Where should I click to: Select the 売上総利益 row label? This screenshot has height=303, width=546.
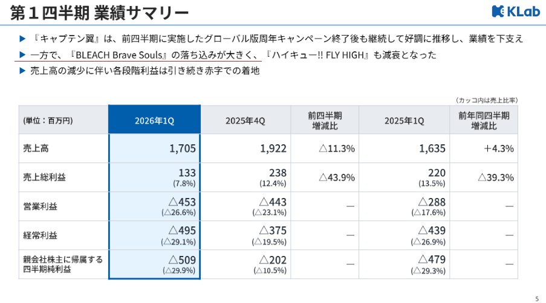click(x=44, y=177)
